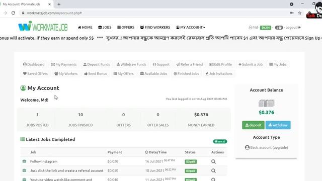The width and height of the screenshot is (322, 181).
Task: Click 'Just click the link and create a referral account'
Action: point(67,170)
